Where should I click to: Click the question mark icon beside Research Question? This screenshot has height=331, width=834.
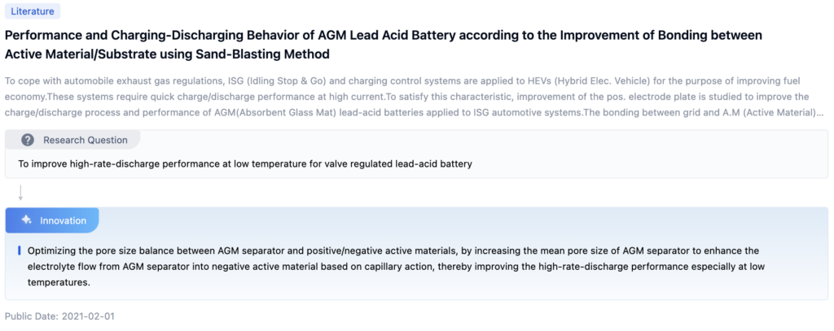(28, 140)
